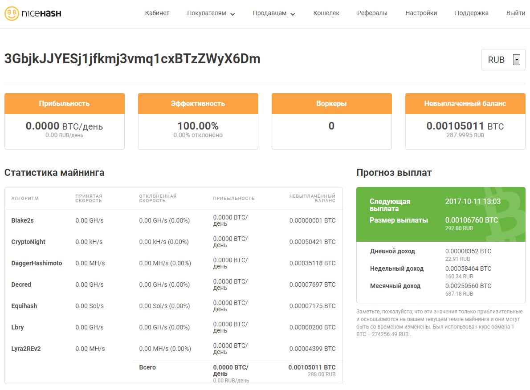Image resolution: width=530 pixels, height=390 pixels.
Task: Click the Эффективность card header
Action: [198, 104]
